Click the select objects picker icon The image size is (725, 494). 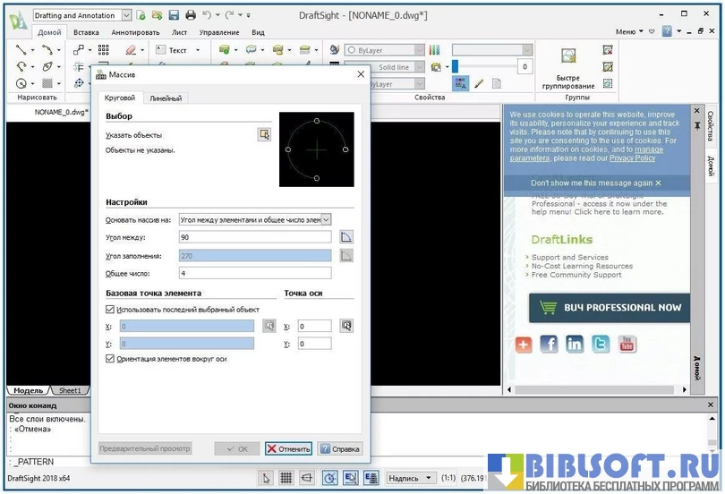point(264,134)
